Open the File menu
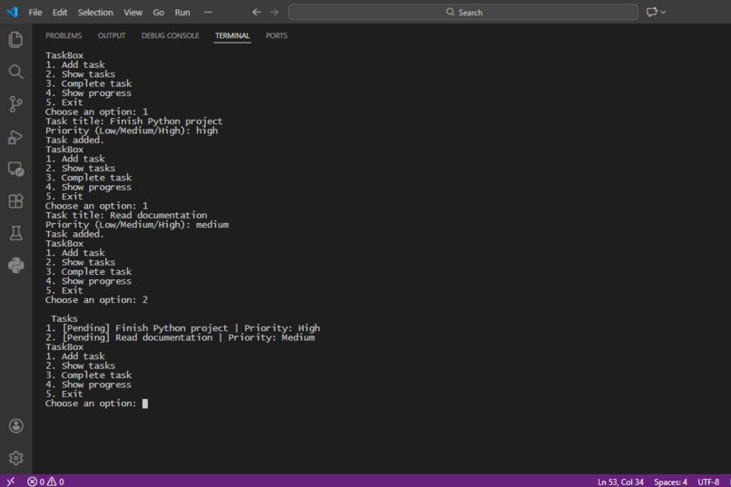 click(35, 13)
